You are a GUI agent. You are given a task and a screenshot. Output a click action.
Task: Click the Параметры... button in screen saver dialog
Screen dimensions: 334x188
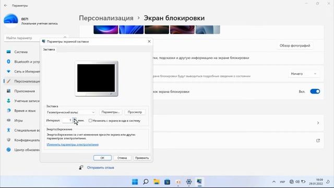[111, 112]
